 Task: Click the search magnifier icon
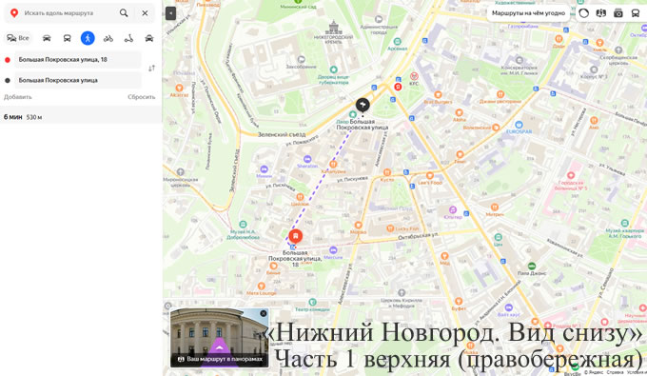[124, 12]
